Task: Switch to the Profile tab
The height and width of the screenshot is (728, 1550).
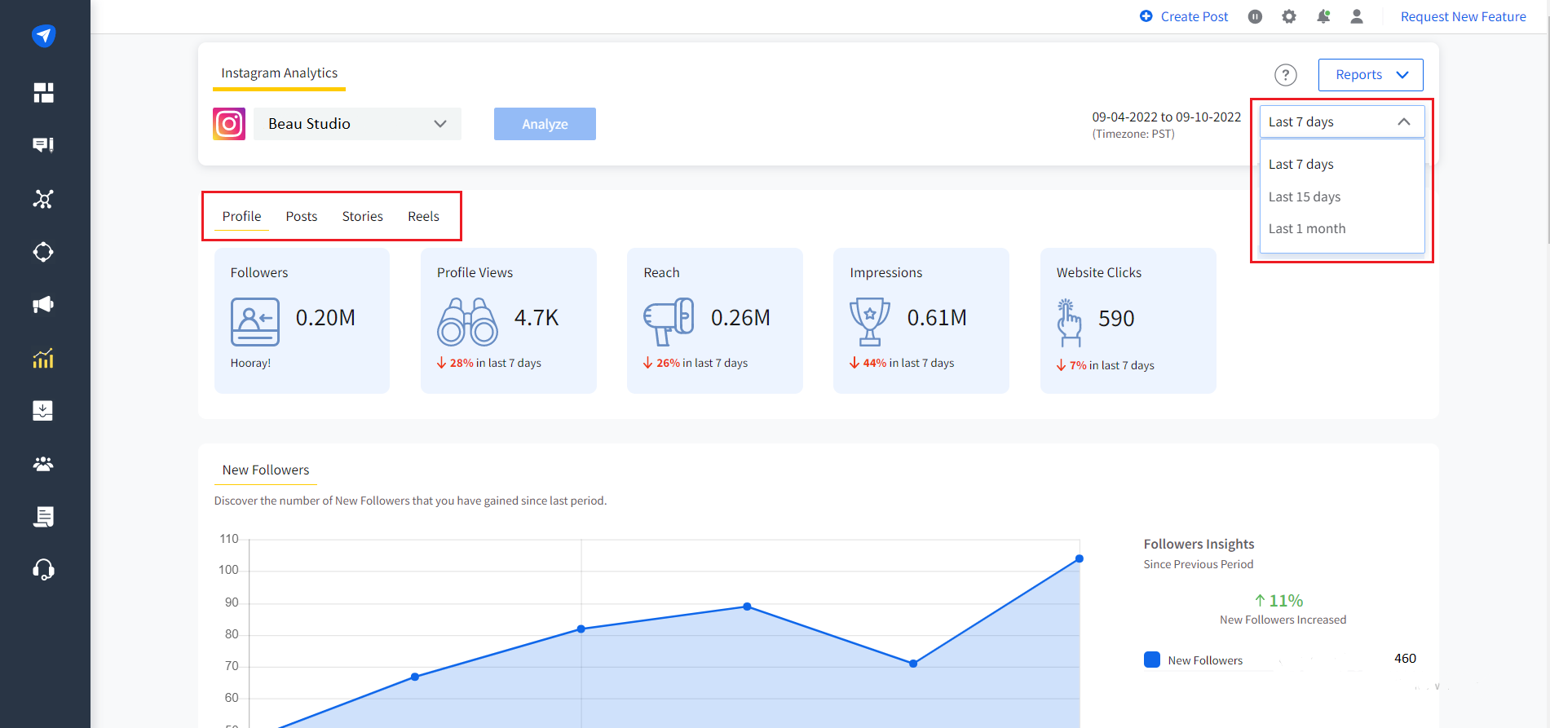Action: [241, 216]
